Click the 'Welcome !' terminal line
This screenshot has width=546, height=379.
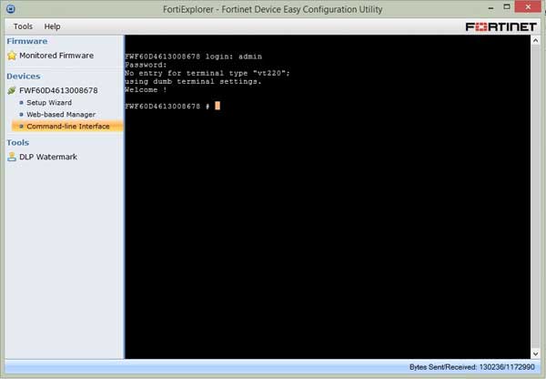[x=146, y=89]
